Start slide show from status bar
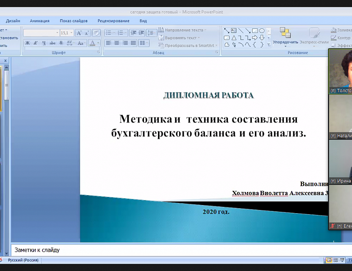Screen dimensions: 352x271 click(x=342, y=260)
